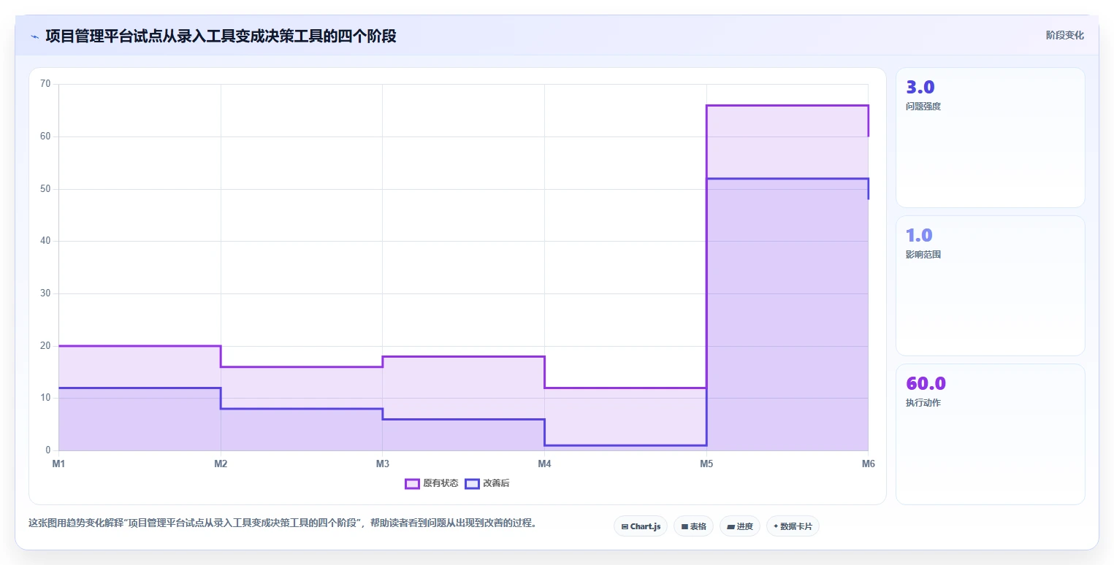Screen dimensions: 1114x565
Task: Click the 70 y-axis tick label
Action: pos(45,84)
